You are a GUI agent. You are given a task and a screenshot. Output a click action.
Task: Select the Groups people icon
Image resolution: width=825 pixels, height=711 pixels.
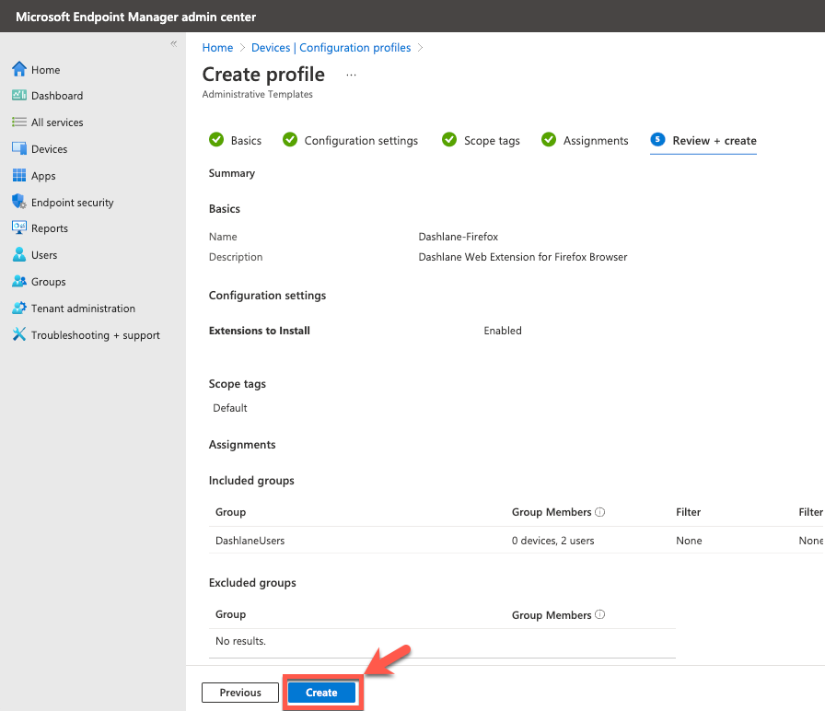pyautogui.click(x=19, y=282)
